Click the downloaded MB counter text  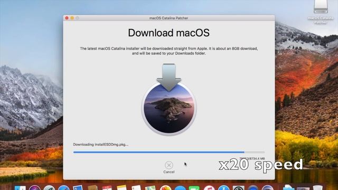pyautogui.click(x=252, y=158)
